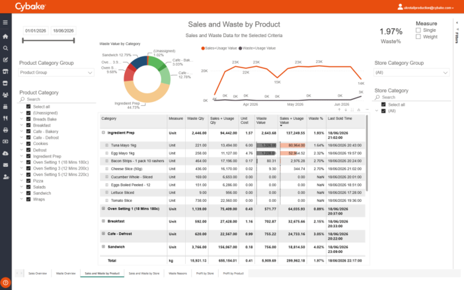This screenshot has height=290, width=464.
Task: Uncheck the (All) store category checkbox
Action: [x=383, y=111]
